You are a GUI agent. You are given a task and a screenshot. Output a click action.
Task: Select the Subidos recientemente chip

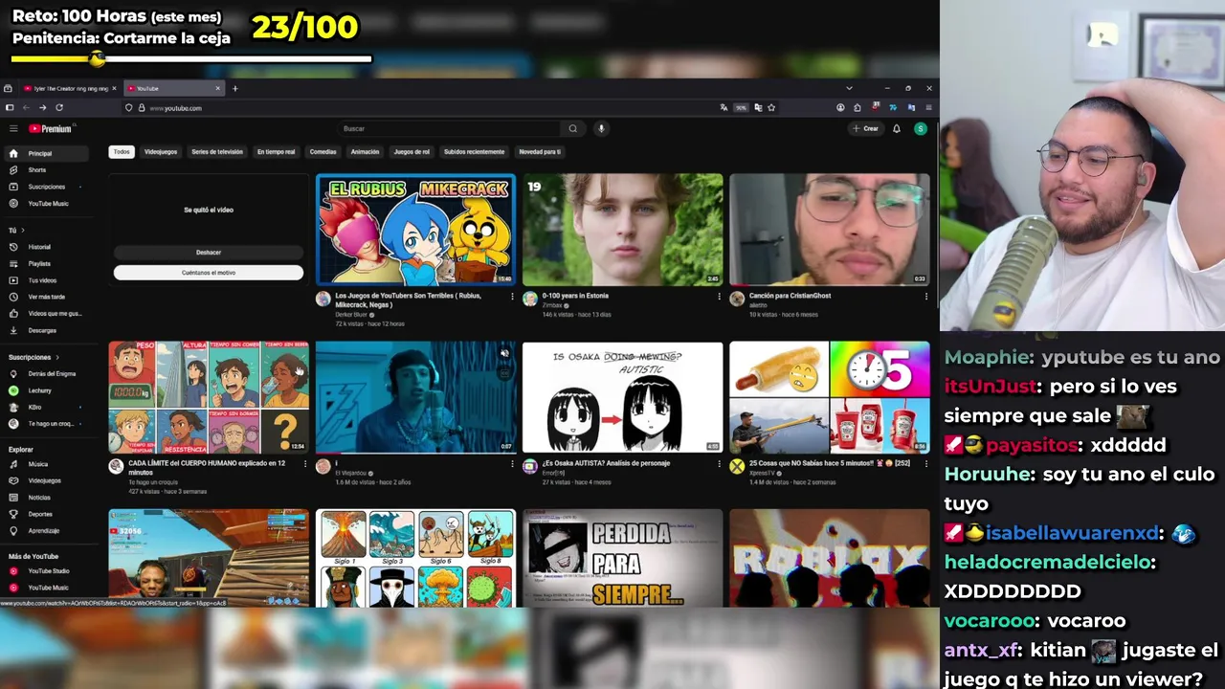474,151
